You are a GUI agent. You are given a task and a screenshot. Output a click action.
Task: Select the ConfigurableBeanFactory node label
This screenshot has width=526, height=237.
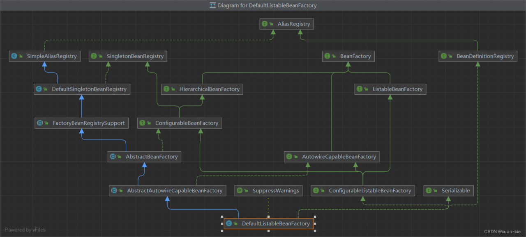click(187, 123)
